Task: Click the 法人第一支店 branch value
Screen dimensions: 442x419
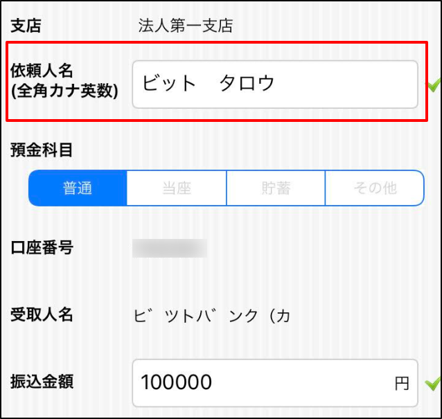Action: pyautogui.click(x=186, y=26)
